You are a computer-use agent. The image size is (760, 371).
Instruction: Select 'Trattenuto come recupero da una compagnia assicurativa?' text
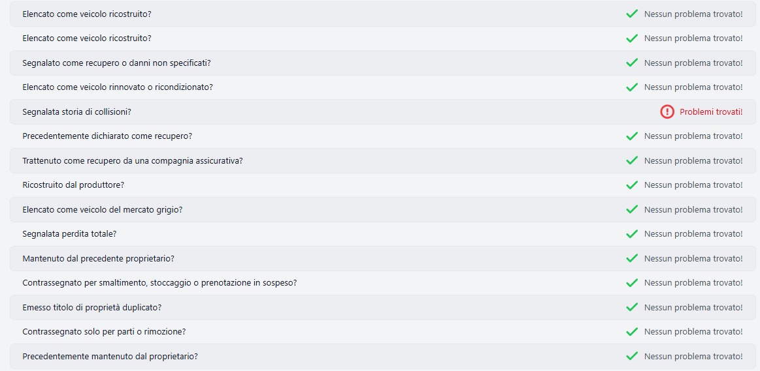[133, 160]
